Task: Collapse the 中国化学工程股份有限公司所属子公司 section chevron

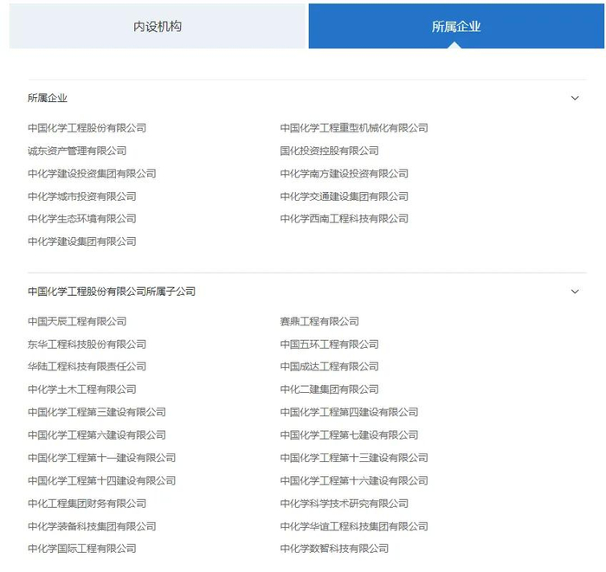Action: click(x=575, y=292)
